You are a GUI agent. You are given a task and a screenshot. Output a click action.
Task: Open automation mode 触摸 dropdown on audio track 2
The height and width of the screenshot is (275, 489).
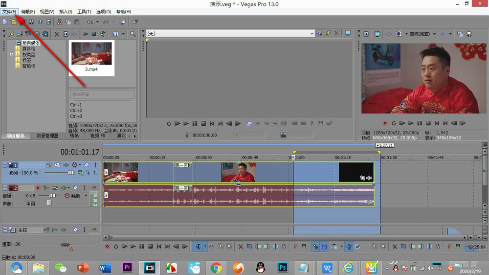(86, 196)
